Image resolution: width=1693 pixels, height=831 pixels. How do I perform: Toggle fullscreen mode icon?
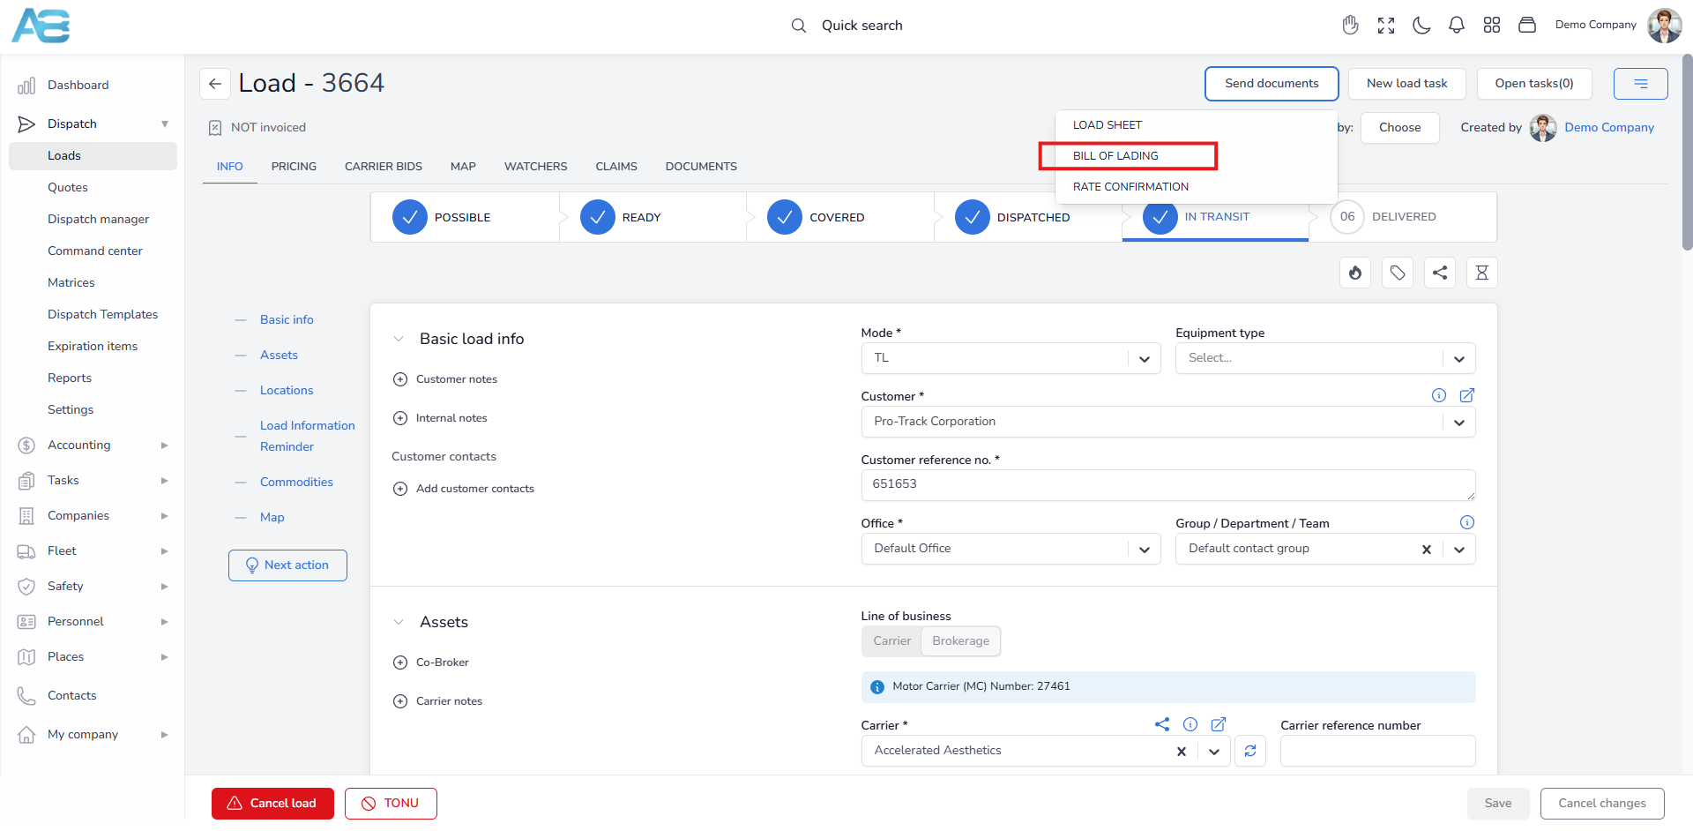tap(1386, 26)
